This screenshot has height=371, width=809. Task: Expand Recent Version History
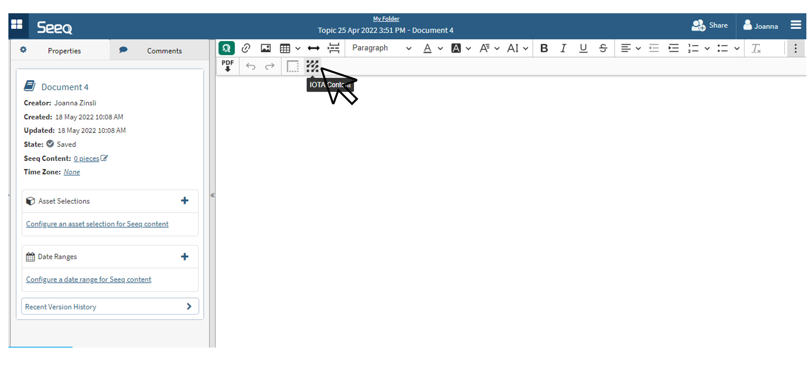(110, 306)
